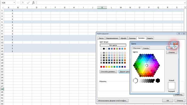Viewport: 187px width, 105px height.
Task: Open the Name Box dropdown arrow
Action: point(14,3)
